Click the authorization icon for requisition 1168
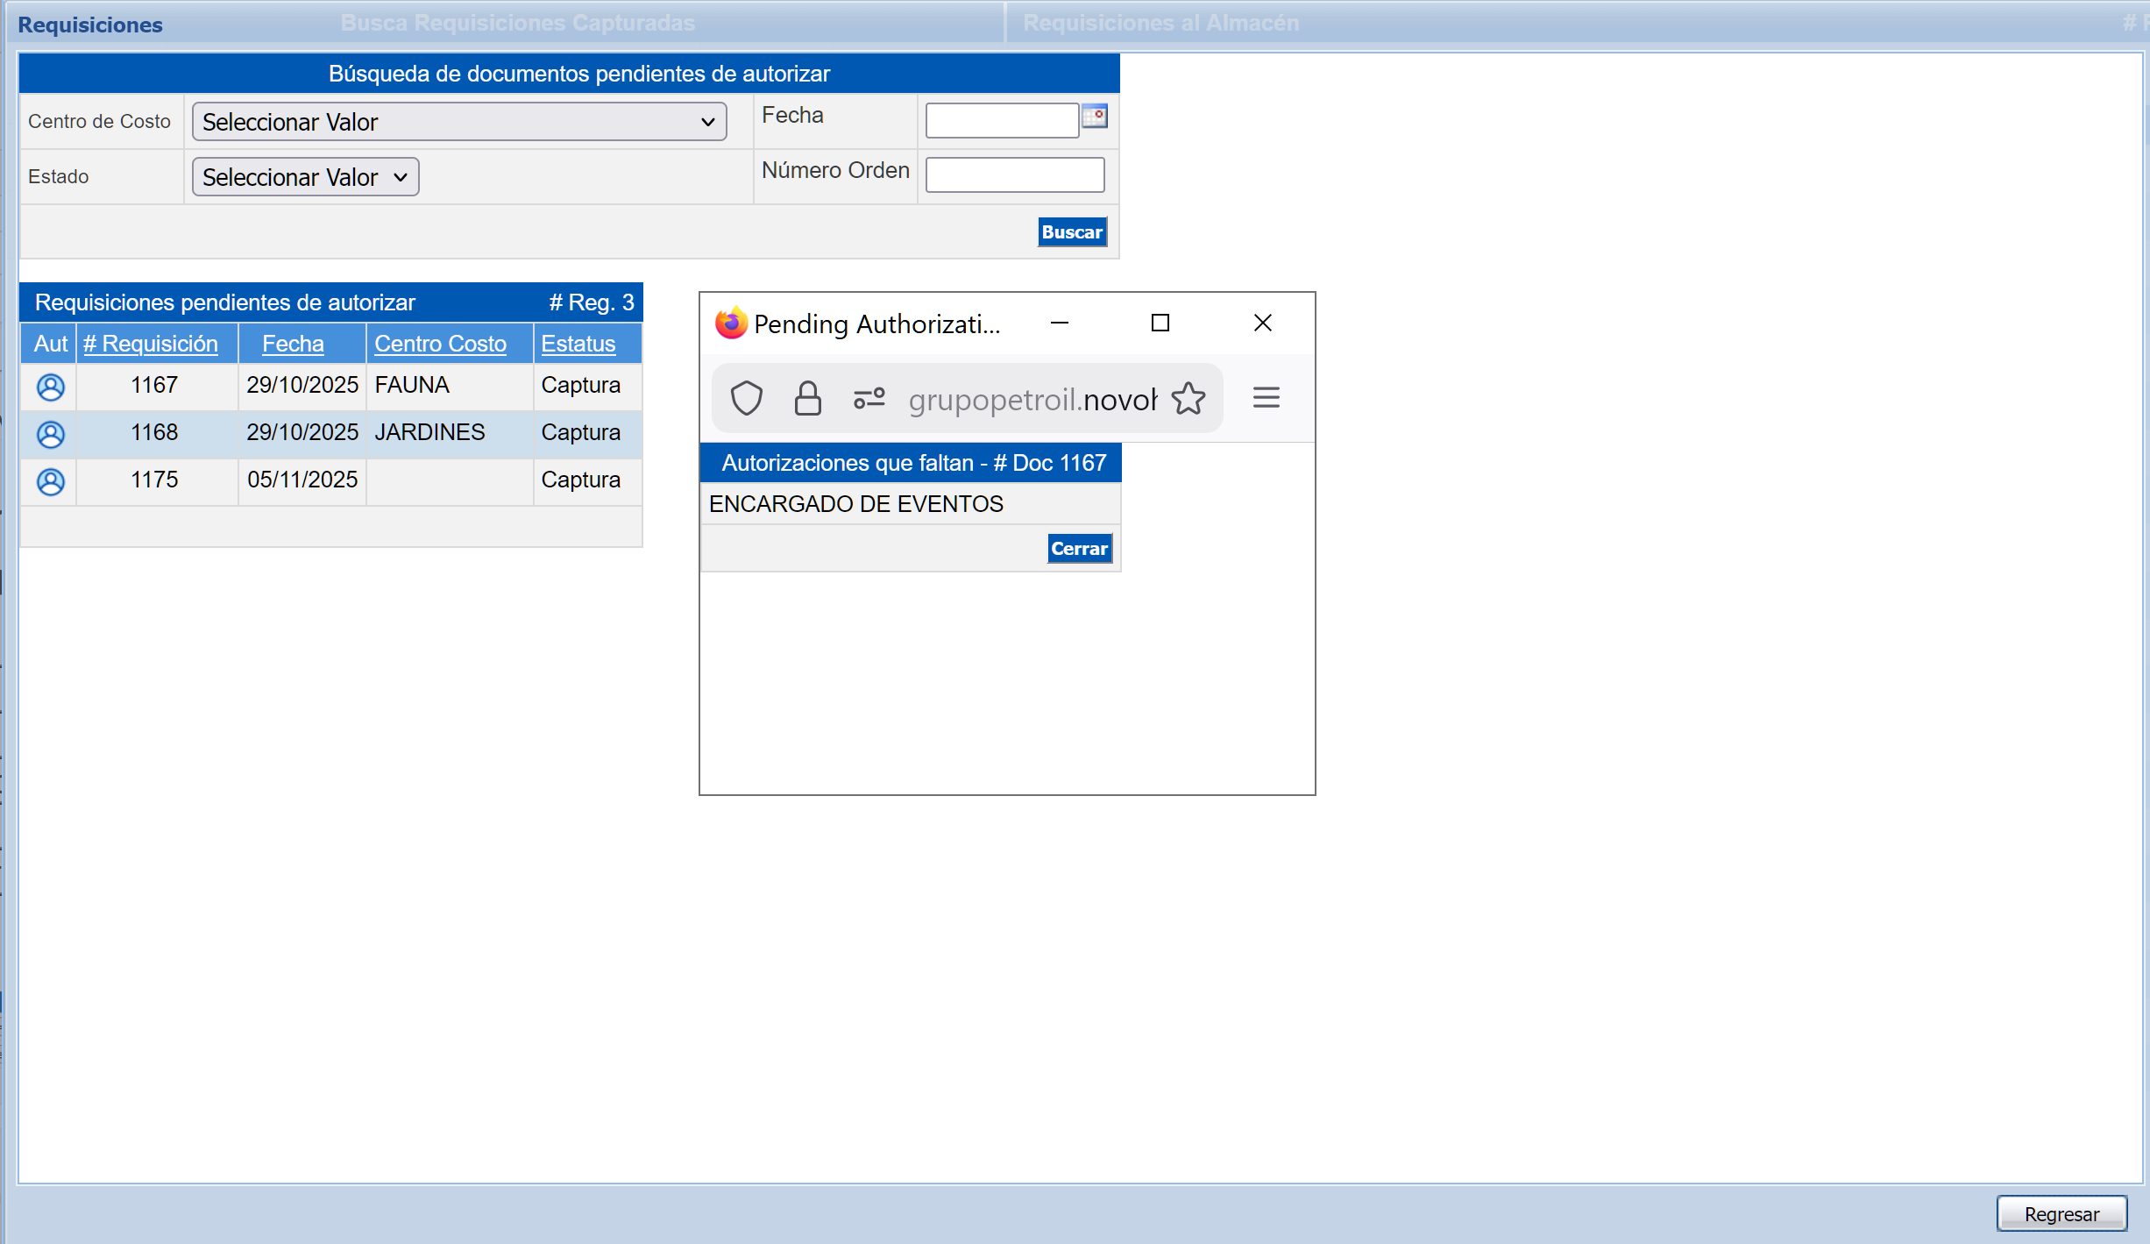This screenshot has height=1244, width=2150. click(x=51, y=434)
